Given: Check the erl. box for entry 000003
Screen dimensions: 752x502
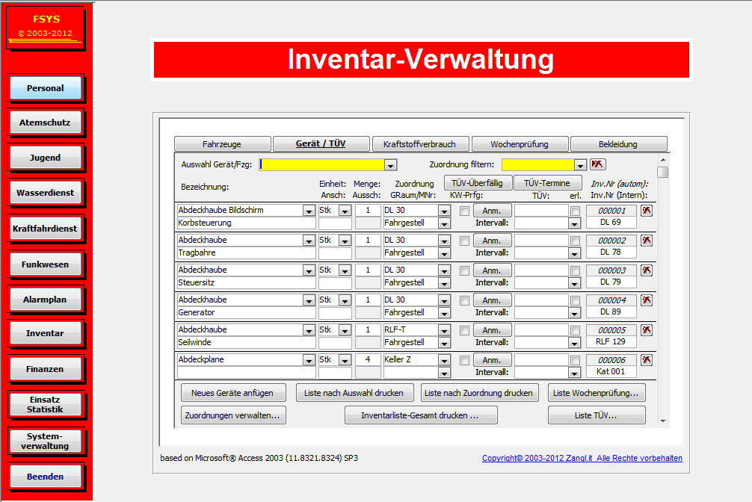Looking at the screenshot, I should point(575,271).
